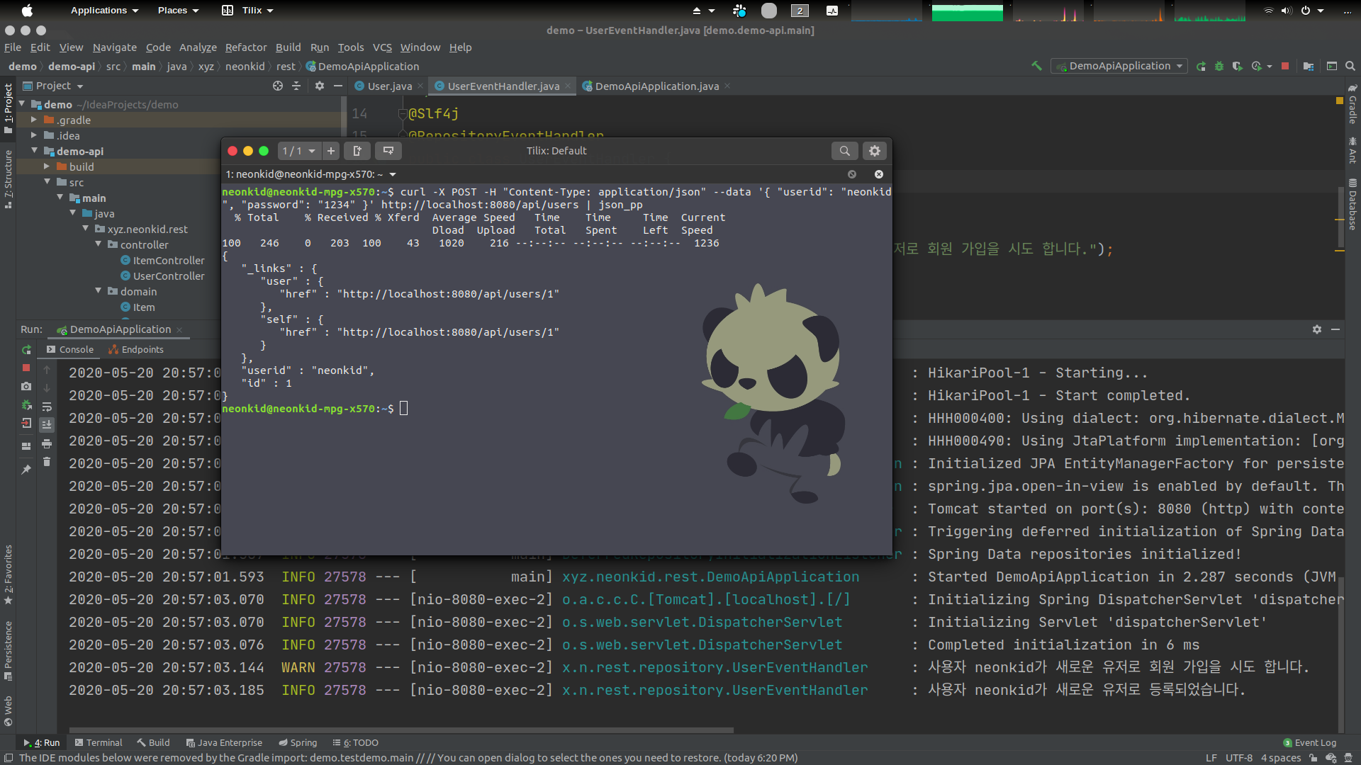Image resolution: width=1361 pixels, height=765 pixels.
Task: Switch to the User.java editor tab
Action: (389, 86)
